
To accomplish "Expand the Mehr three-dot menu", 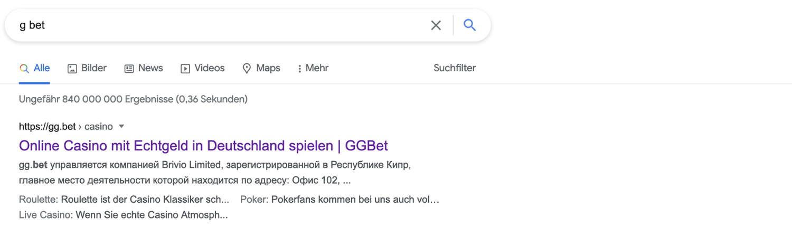I will pos(313,68).
